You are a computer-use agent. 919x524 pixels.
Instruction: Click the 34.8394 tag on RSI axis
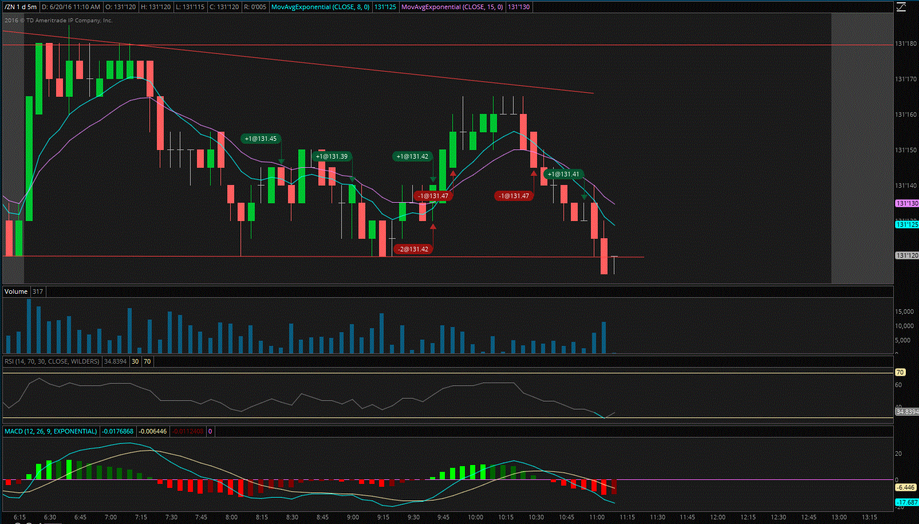[907, 412]
